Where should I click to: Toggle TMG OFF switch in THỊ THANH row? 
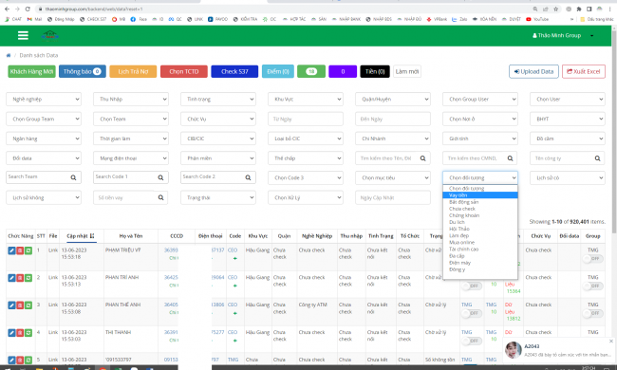(471, 341)
